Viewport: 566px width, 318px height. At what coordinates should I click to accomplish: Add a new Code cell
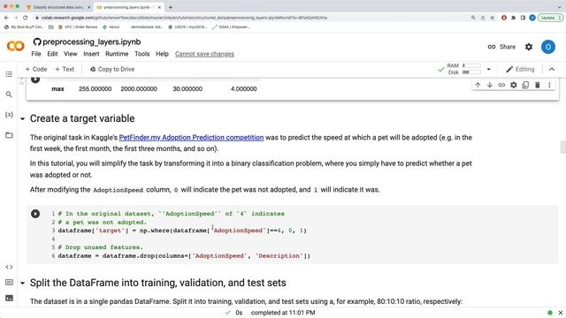[36, 69]
